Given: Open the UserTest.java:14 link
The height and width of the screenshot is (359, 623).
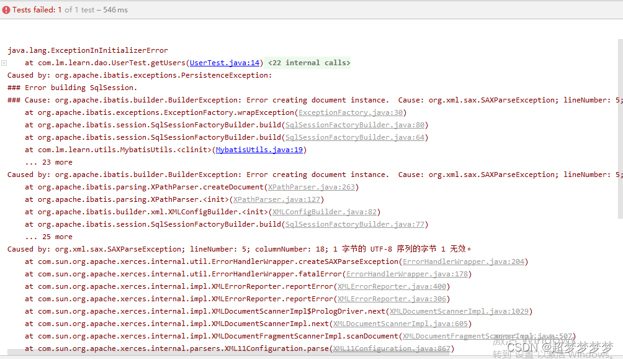Looking at the screenshot, I should click(x=225, y=63).
